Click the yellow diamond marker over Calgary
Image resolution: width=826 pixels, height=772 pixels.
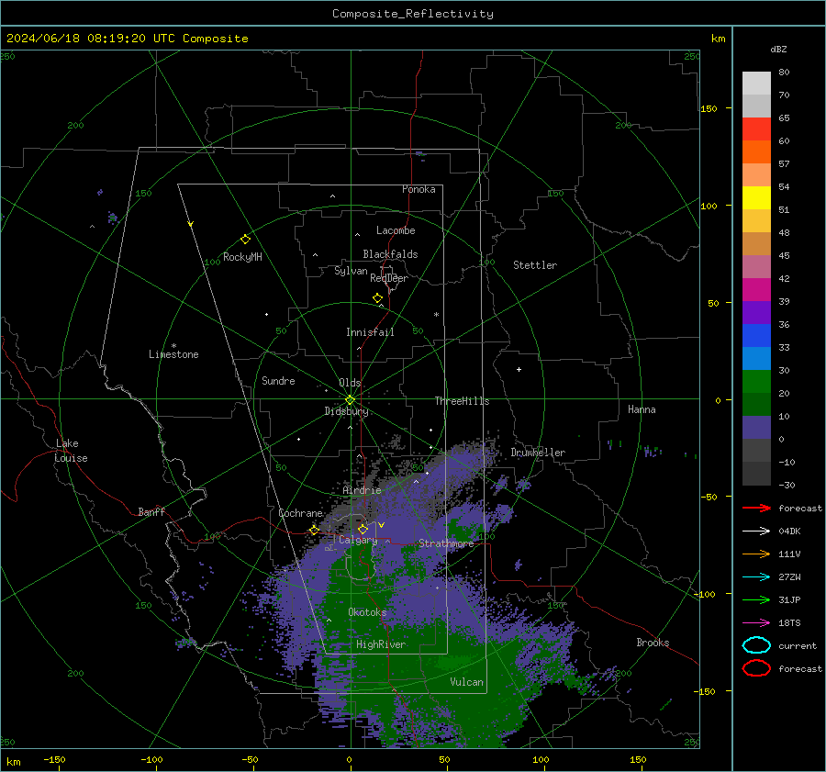pyautogui.click(x=363, y=529)
